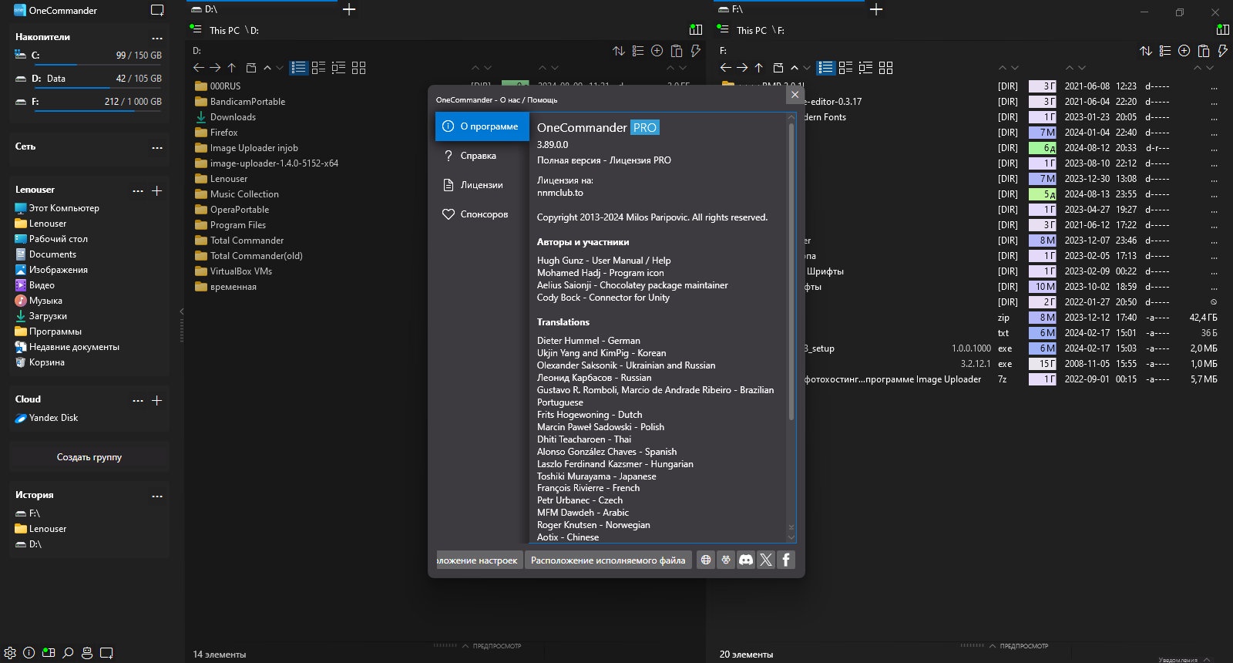This screenshot has height=663, width=1233.
Task: Go back in D: pane navigation
Action: click(x=199, y=68)
